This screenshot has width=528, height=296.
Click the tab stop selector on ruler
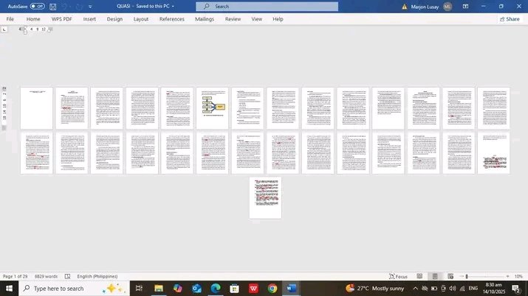[x=4, y=29]
